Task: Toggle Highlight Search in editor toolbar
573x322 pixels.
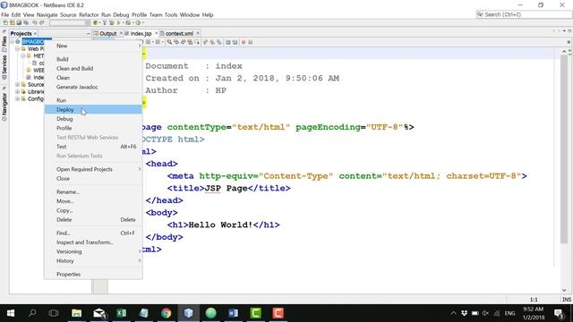Action: coord(190,42)
